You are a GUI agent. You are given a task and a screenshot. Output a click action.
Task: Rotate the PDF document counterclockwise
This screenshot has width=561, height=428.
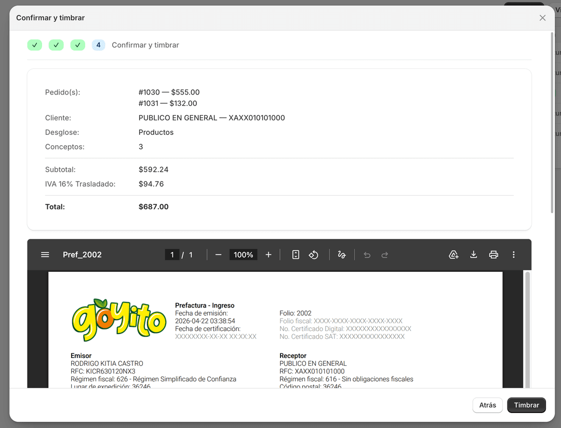coord(313,255)
